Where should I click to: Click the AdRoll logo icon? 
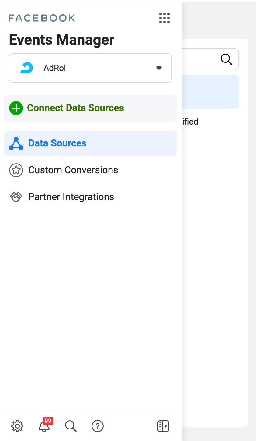tap(27, 68)
